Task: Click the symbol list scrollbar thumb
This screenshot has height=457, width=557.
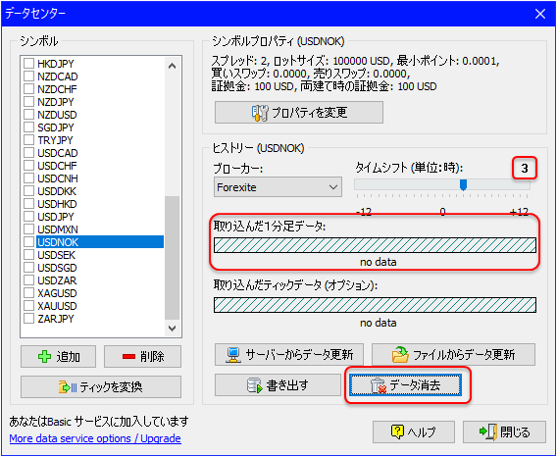Action: [x=173, y=258]
